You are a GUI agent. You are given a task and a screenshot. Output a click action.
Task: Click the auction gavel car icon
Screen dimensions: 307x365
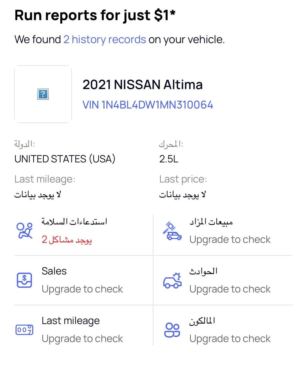click(x=173, y=231)
